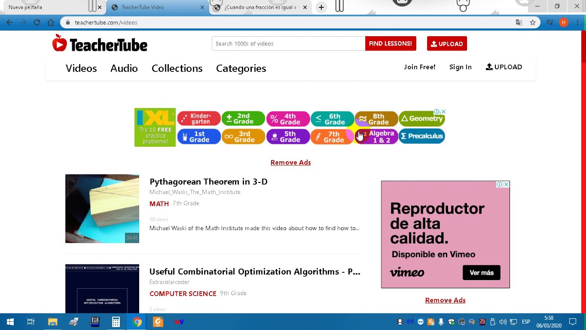Image resolution: width=586 pixels, height=330 pixels.
Task: Click the COMPUTER SCIENCE category link
Action: click(183, 293)
